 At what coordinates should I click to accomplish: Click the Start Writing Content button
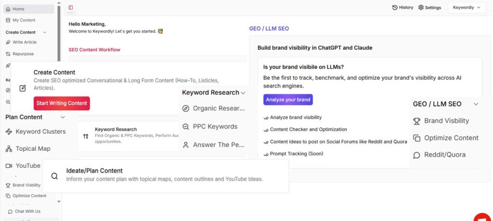(62, 103)
